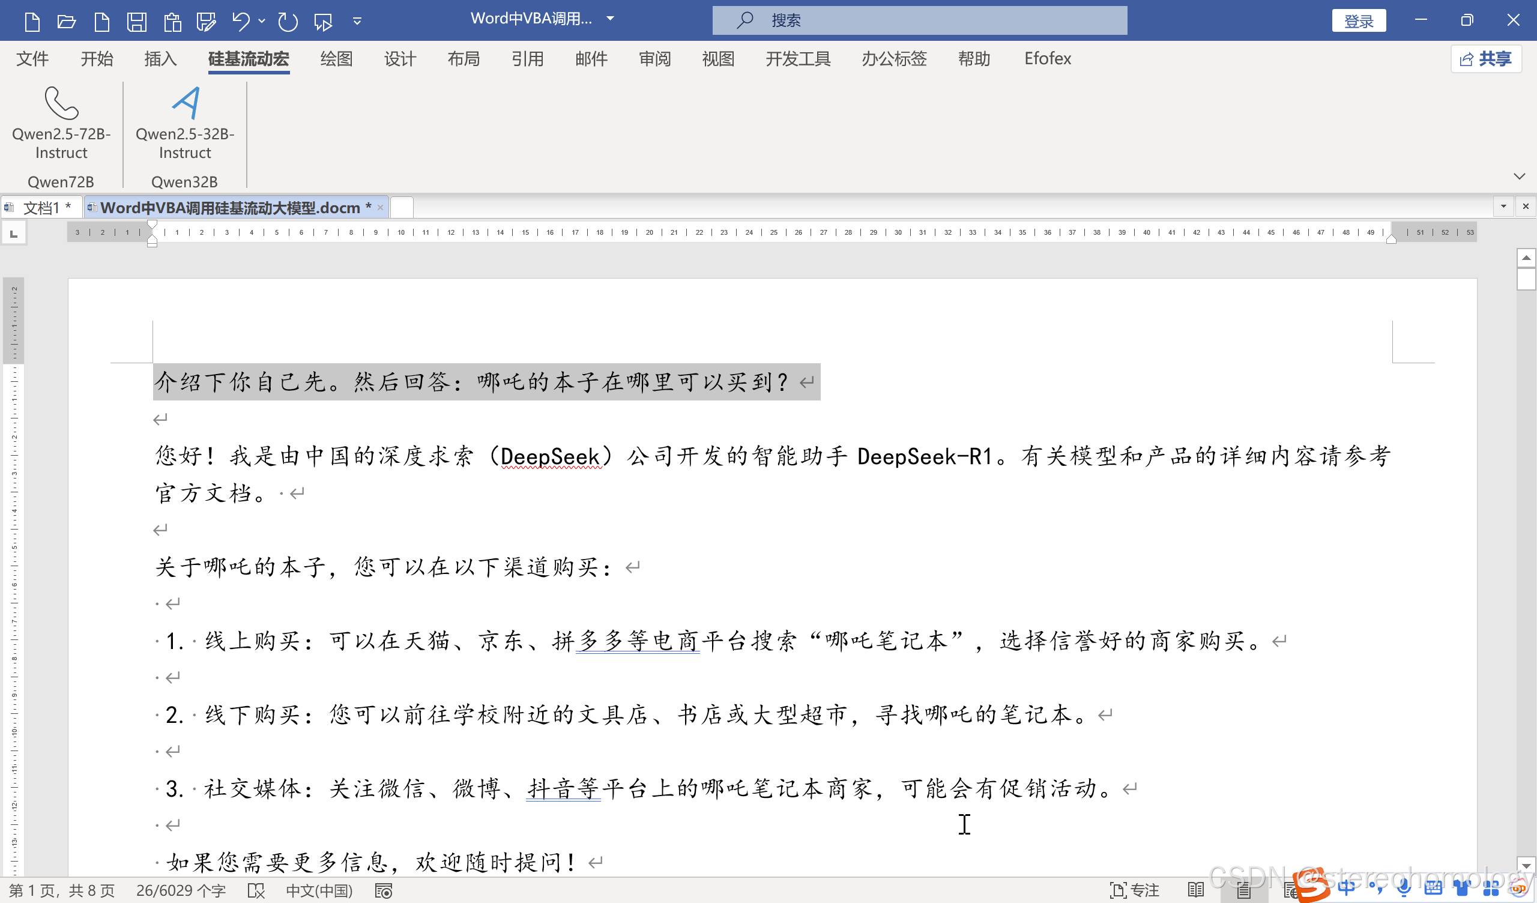Click the 第1页，共8页 page indicator

coord(62,891)
